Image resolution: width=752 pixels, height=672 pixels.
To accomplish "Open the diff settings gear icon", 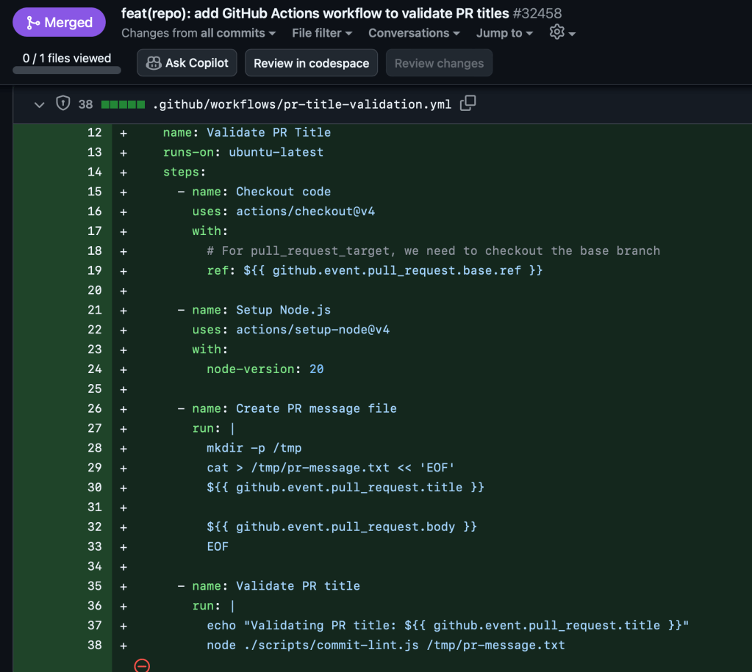I will 556,32.
